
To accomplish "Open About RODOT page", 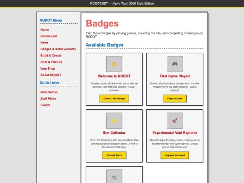I will [x=51, y=75].
